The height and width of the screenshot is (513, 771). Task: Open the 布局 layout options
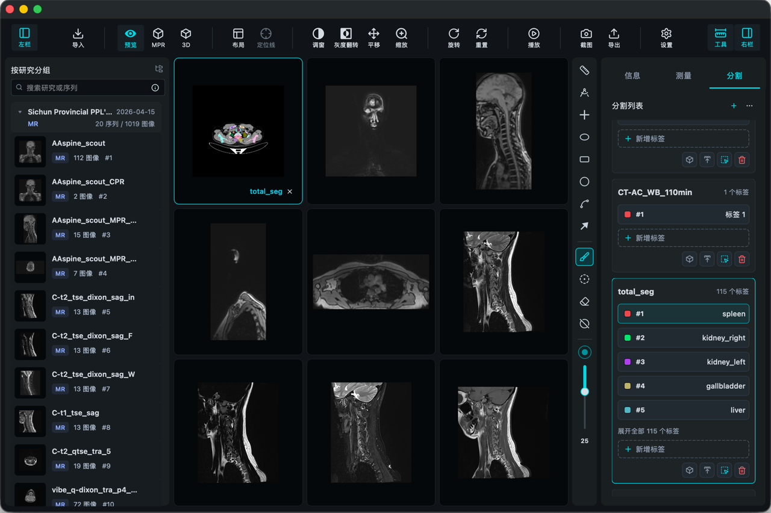(238, 37)
